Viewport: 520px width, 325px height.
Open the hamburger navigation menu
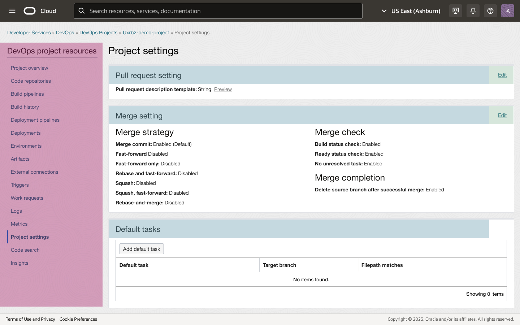pos(12,11)
